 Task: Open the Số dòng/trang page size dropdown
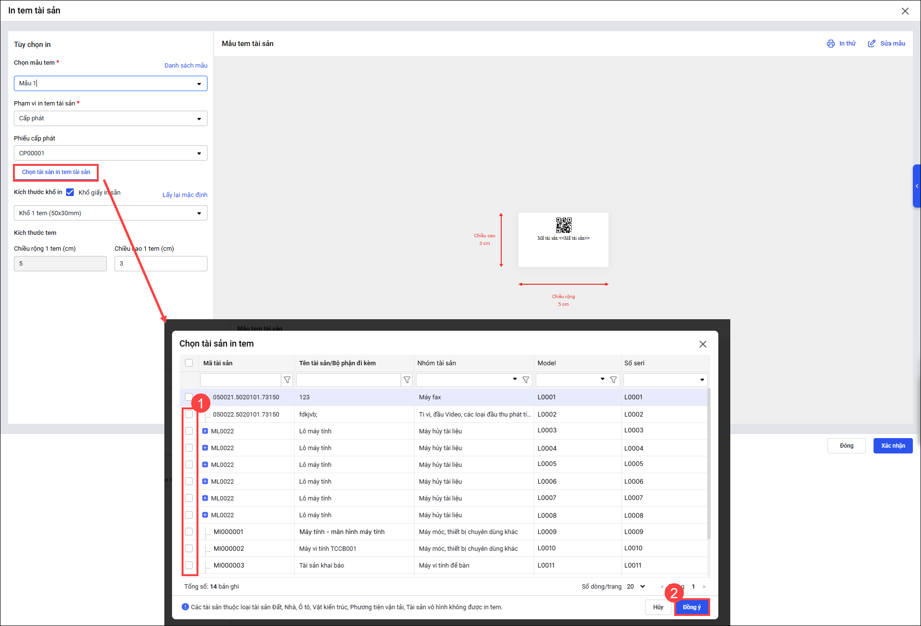(636, 586)
